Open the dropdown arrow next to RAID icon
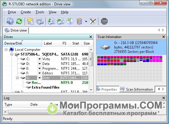Screen dimensions: 169x124 pyautogui.click(x=86, y=22)
